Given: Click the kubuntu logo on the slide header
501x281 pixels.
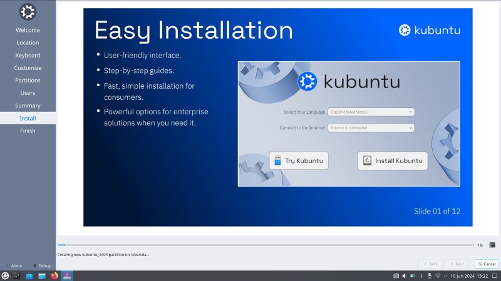Looking at the screenshot, I should pyautogui.click(x=430, y=30).
